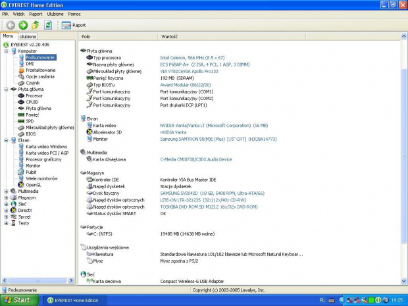Select Opcje zasilania in the tree
The height and width of the screenshot is (306, 408).
39,76
